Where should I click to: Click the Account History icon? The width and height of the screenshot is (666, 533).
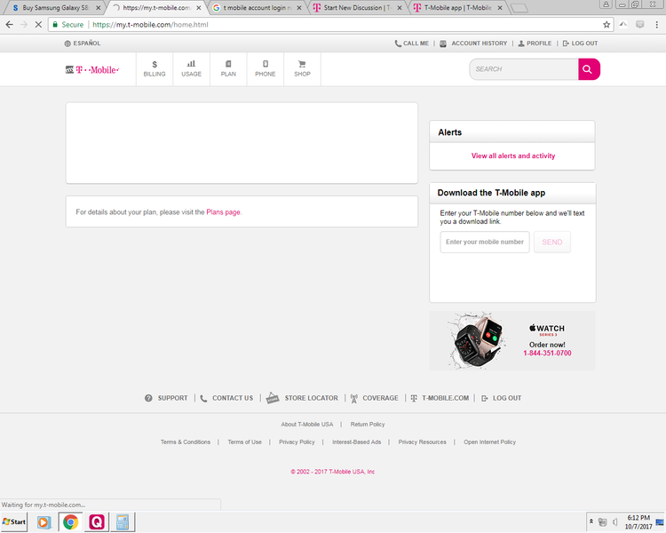point(443,44)
